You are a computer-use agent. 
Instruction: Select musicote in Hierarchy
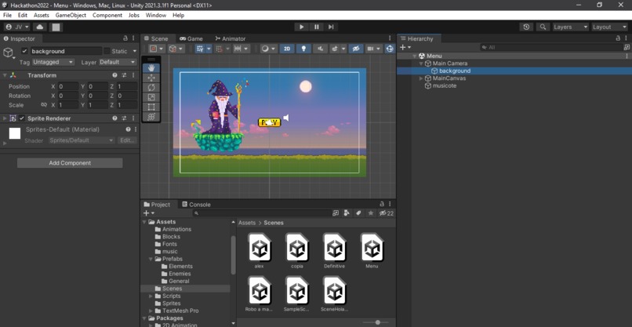click(444, 85)
